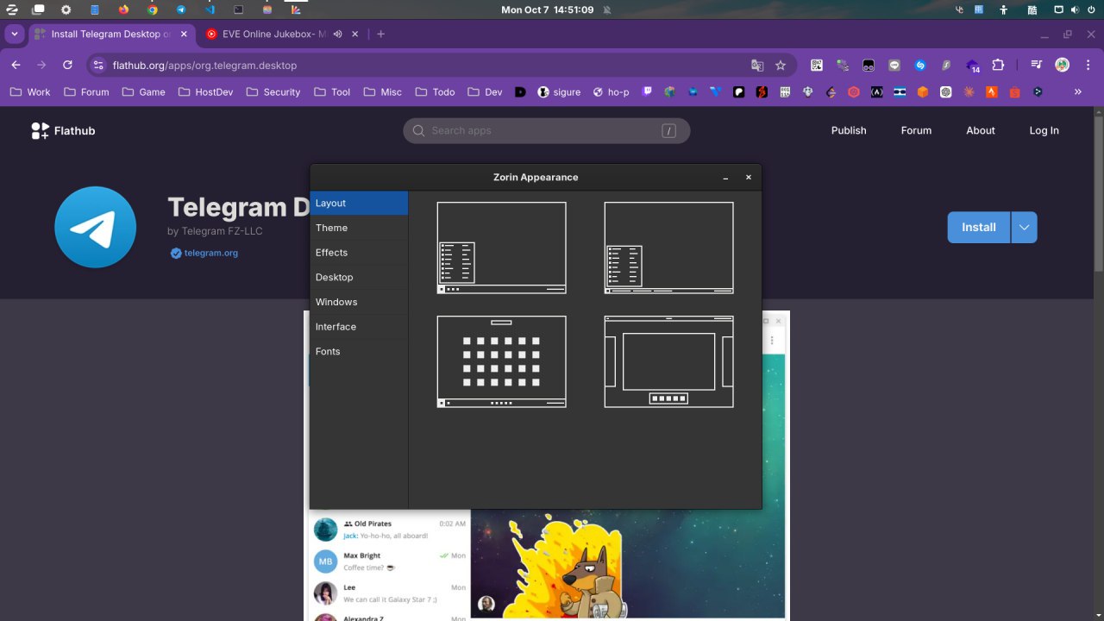Open Chrome tab search dropdown

click(15, 34)
